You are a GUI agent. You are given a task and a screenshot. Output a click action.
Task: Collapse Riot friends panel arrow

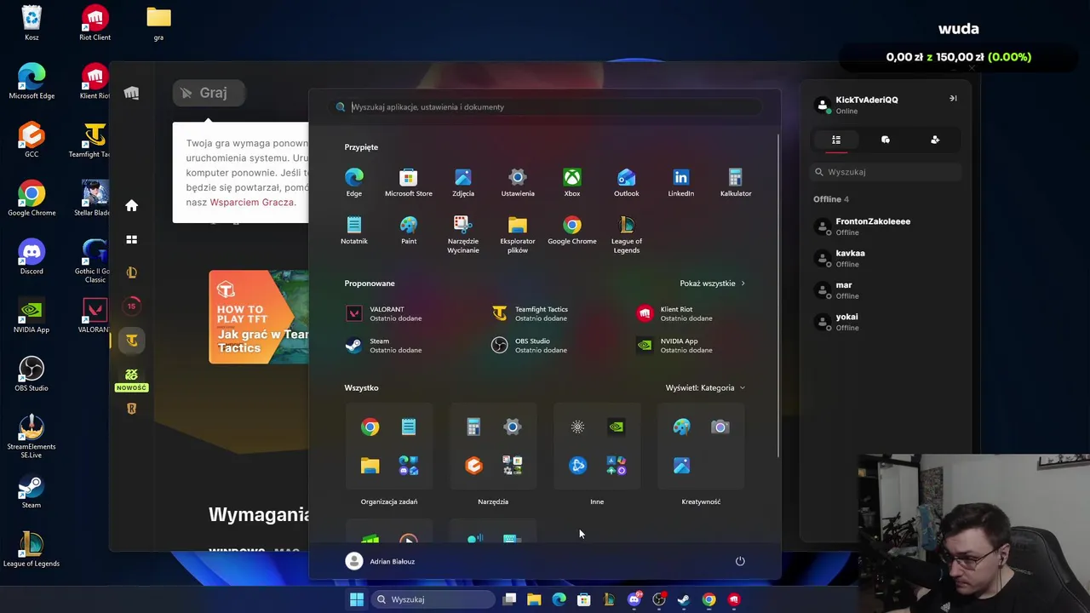click(953, 99)
